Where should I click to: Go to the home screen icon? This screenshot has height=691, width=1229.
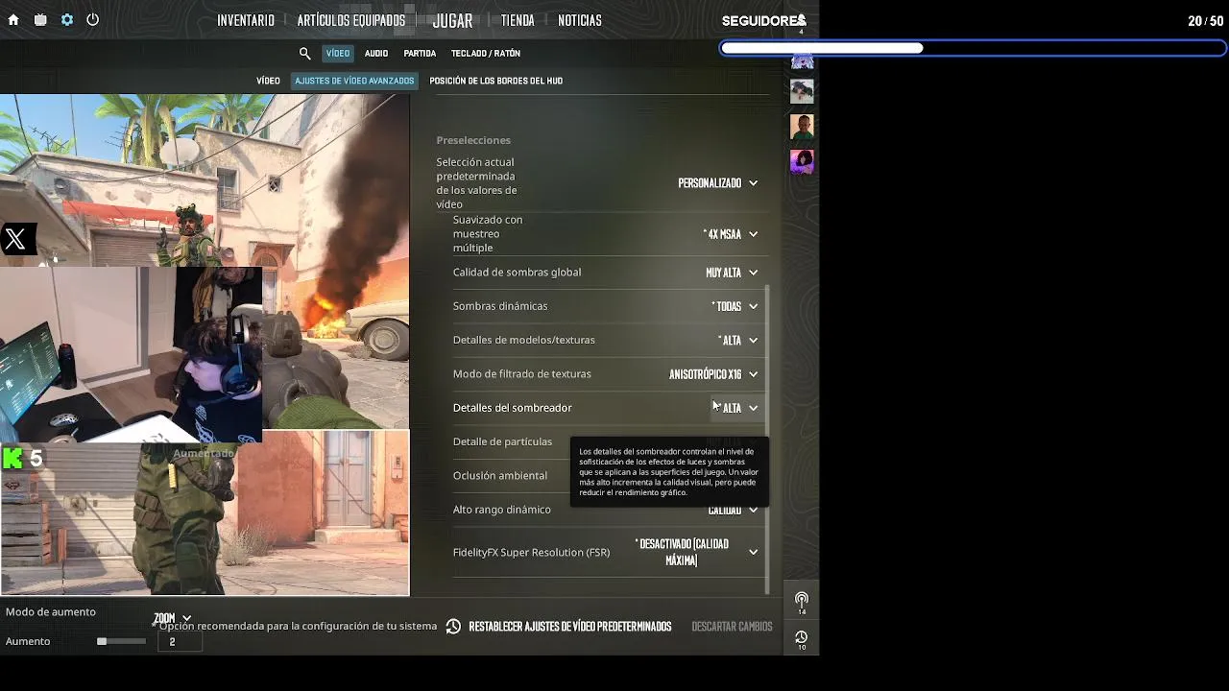pos(14,19)
